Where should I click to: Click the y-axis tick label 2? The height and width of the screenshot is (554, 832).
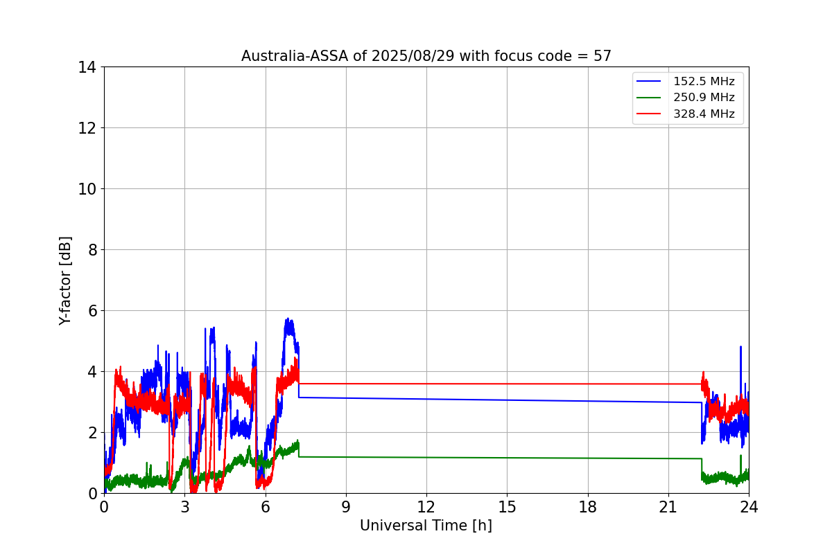pyautogui.click(x=92, y=433)
